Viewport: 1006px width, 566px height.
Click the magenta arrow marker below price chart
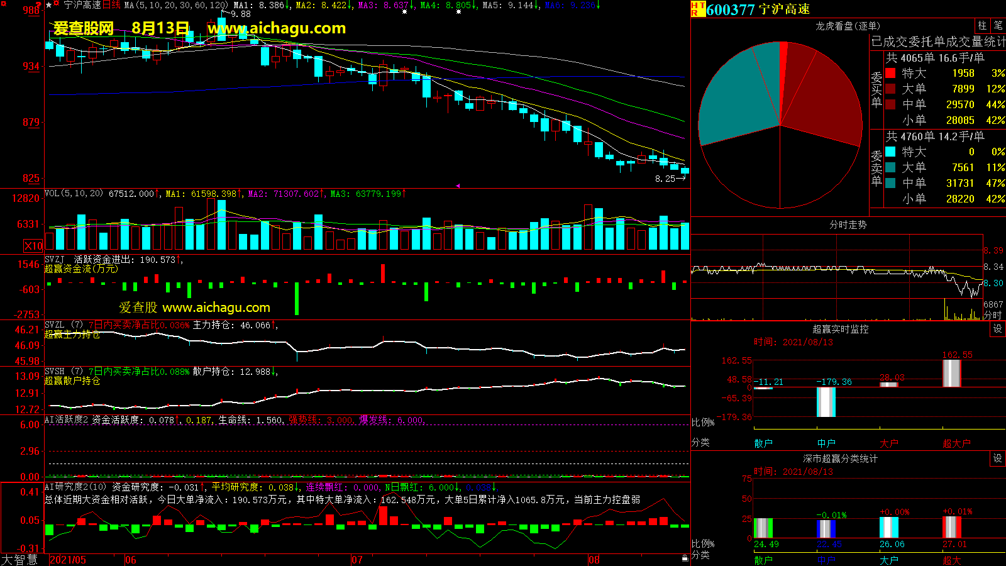click(458, 186)
